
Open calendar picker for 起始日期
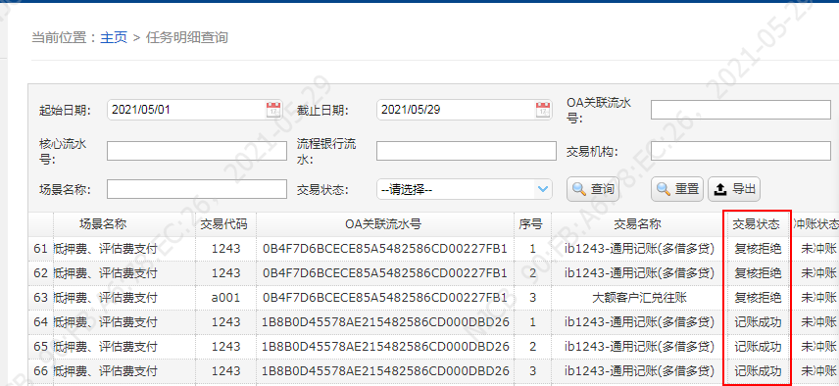[x=273, y=110]
